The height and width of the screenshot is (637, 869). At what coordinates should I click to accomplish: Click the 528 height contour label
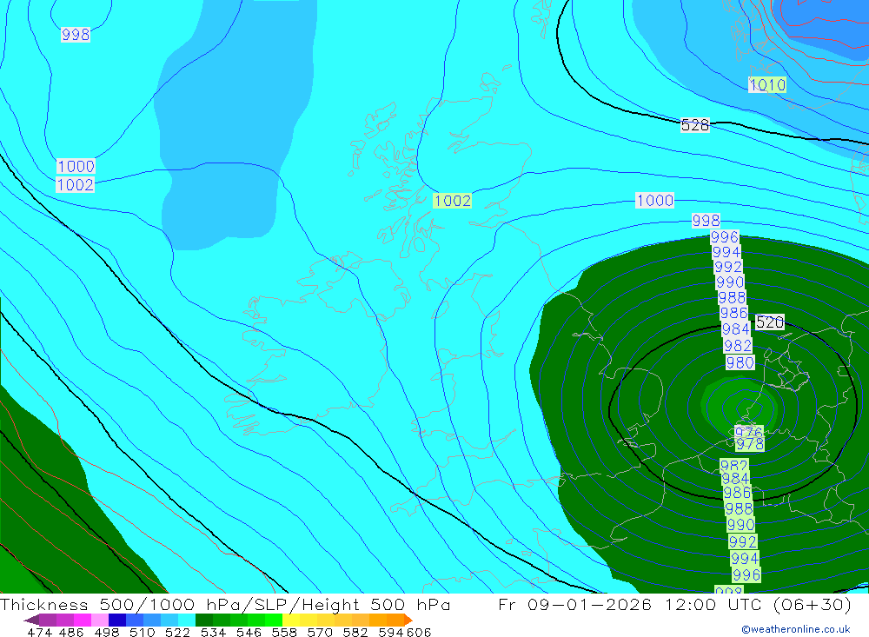coord(695,125)
